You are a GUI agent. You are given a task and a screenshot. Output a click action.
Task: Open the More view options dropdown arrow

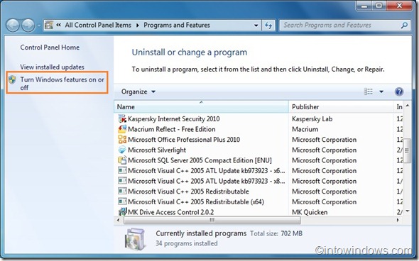pyautogui.click(x=381, y=91)
